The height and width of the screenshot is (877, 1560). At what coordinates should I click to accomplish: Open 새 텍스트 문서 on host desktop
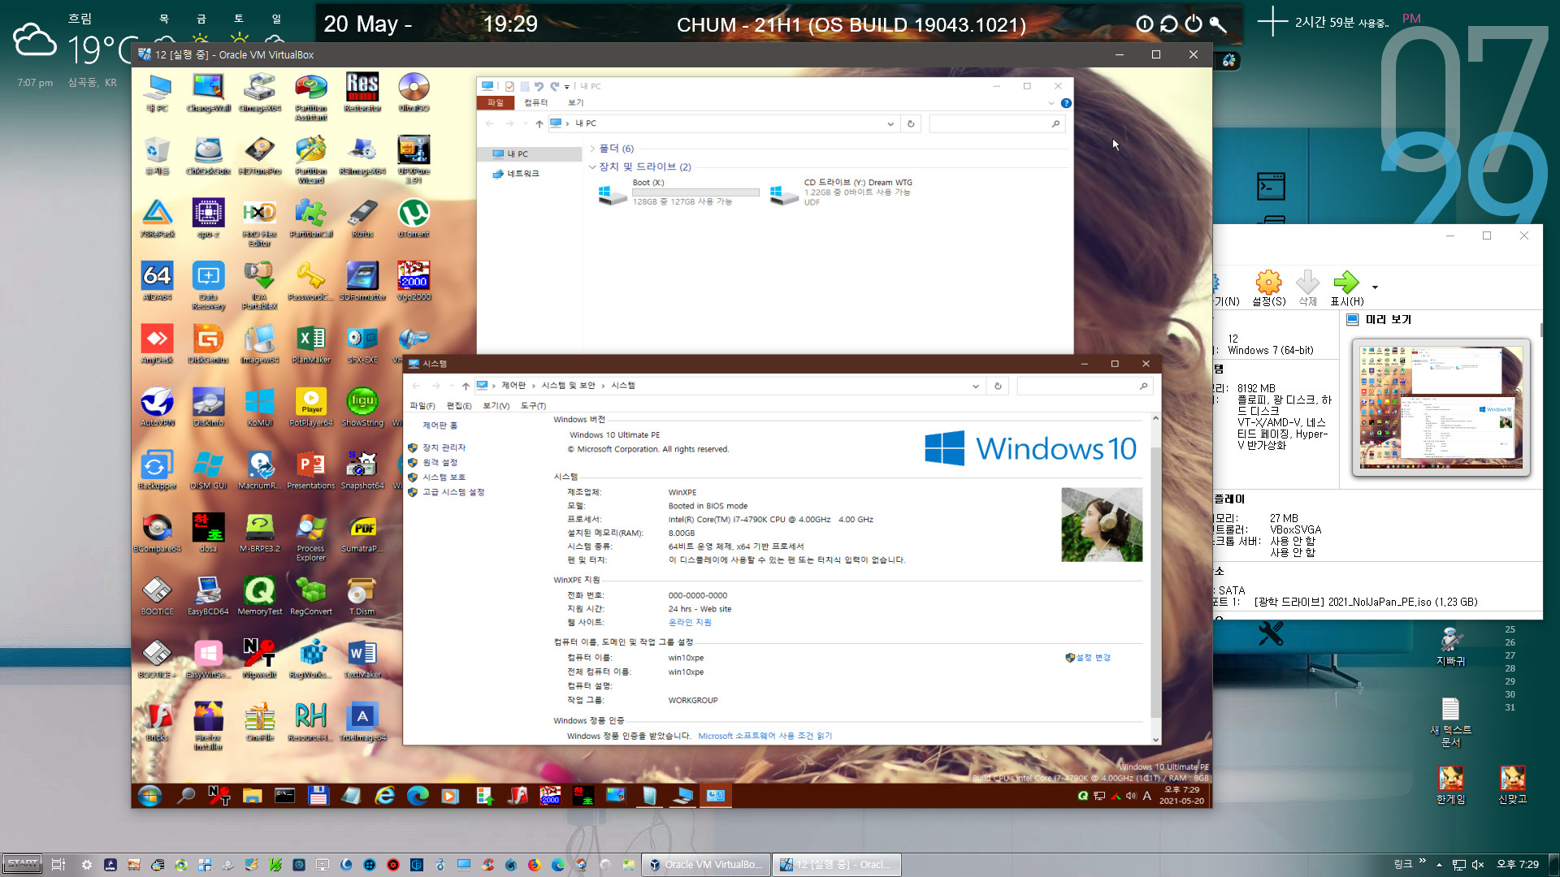pos(1450,721)
